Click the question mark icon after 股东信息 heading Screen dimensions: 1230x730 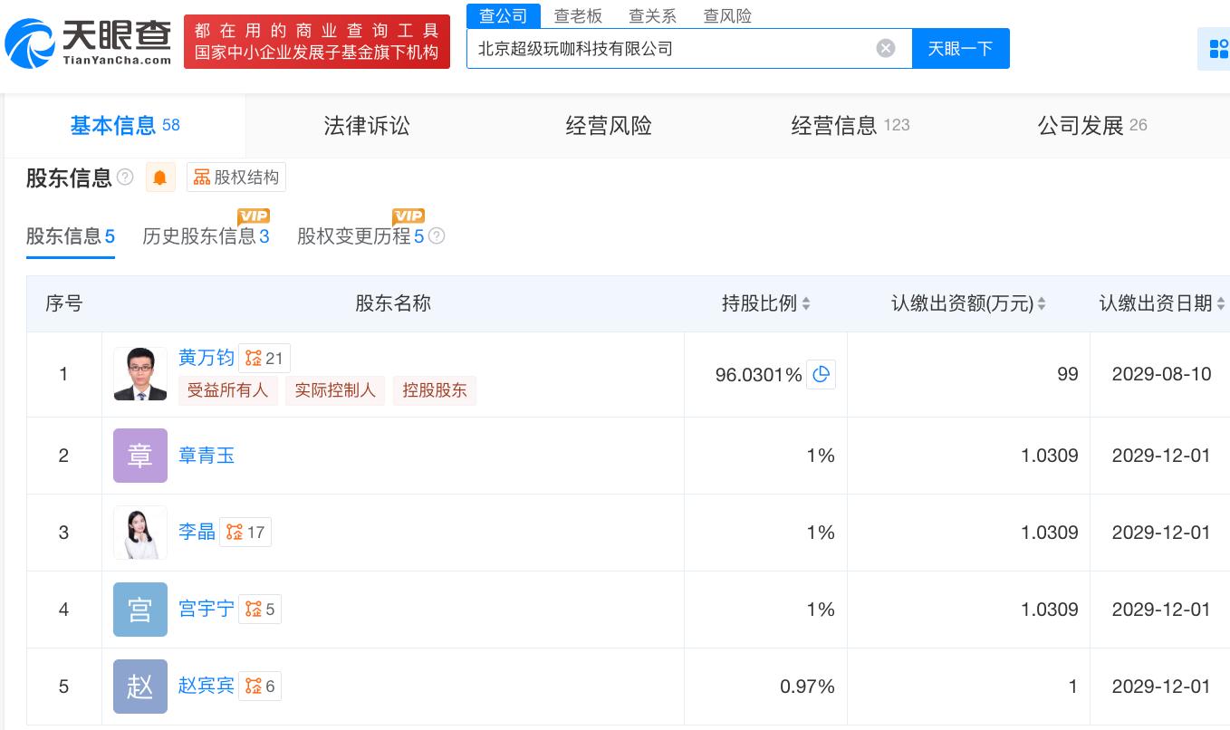point(125,178)
